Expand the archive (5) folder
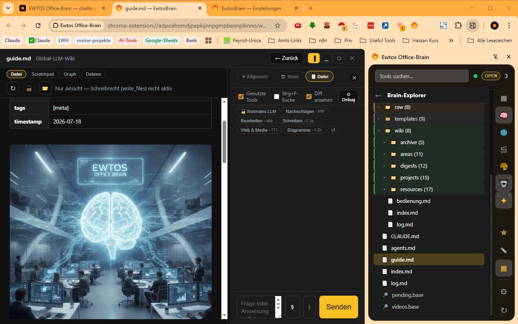The image size is (518, 324). pyautogui.click(x=429, y=142)
